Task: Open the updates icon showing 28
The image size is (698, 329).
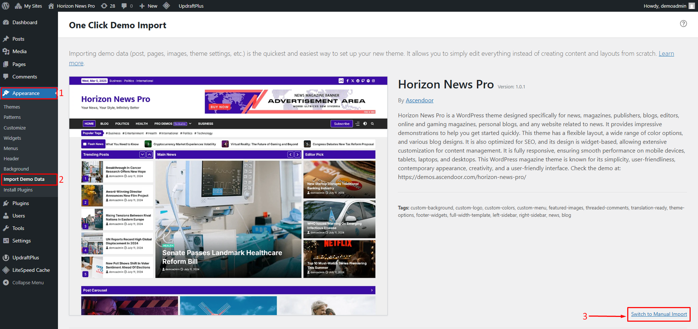Action: [x=108, y=6]
